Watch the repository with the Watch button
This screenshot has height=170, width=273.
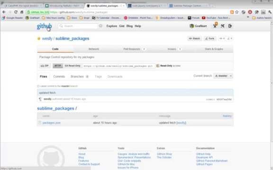pos(194,39)
